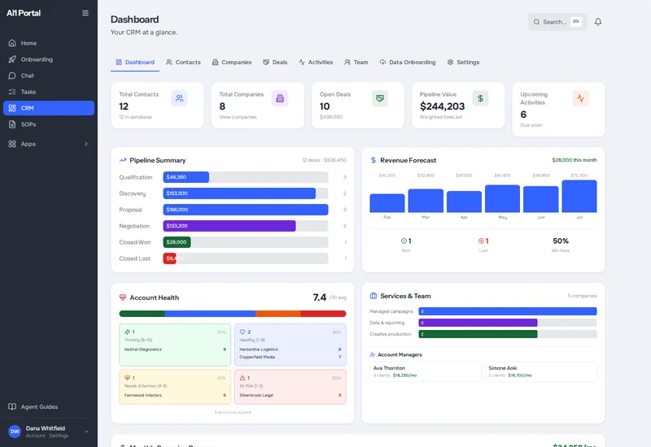Click the DW user avatar

pos(15,432)
